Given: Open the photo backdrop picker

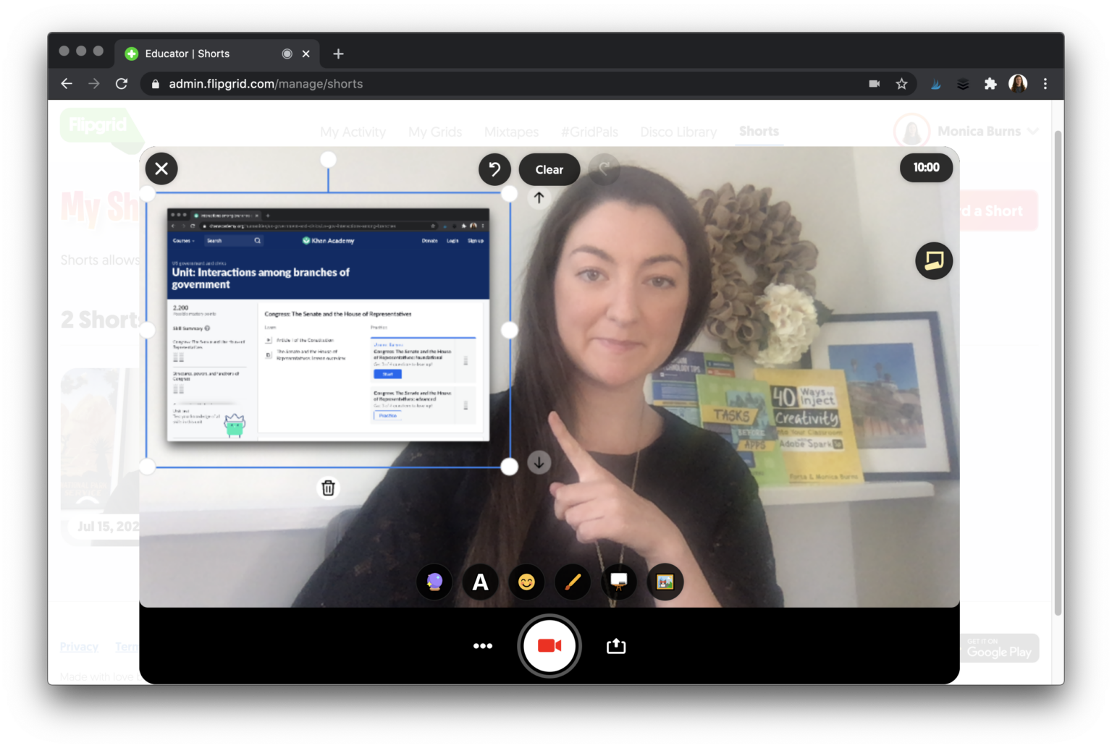Looking at the screenshot, I should coord(665,582).
